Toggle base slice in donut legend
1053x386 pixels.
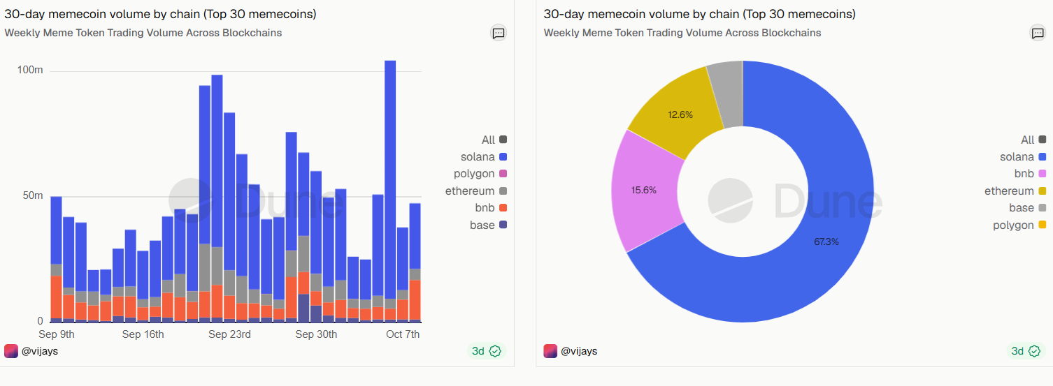(x=1028, y=208)
